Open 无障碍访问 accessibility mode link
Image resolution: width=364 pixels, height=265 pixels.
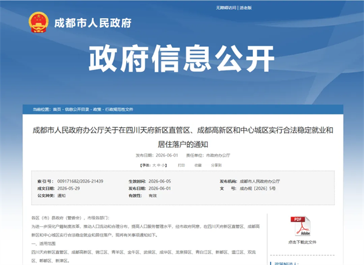[226, 8]
